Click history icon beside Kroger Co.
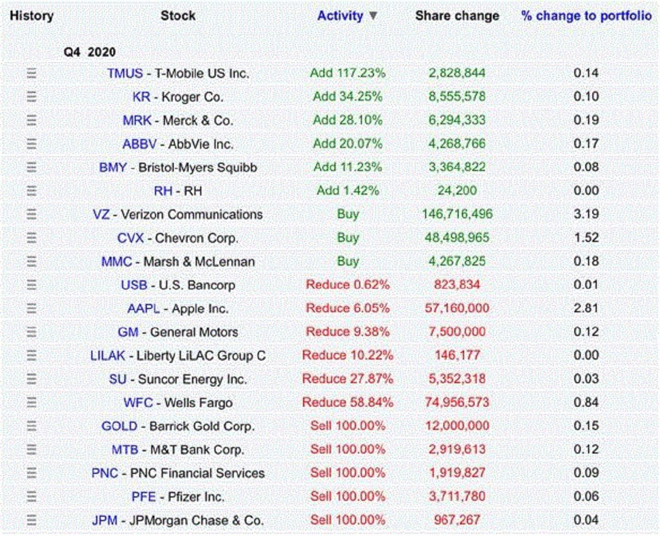 coord(32,97)
